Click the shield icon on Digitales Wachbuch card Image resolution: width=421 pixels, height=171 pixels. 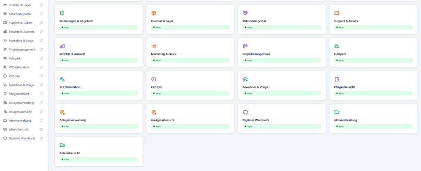(x=245, y=112)
